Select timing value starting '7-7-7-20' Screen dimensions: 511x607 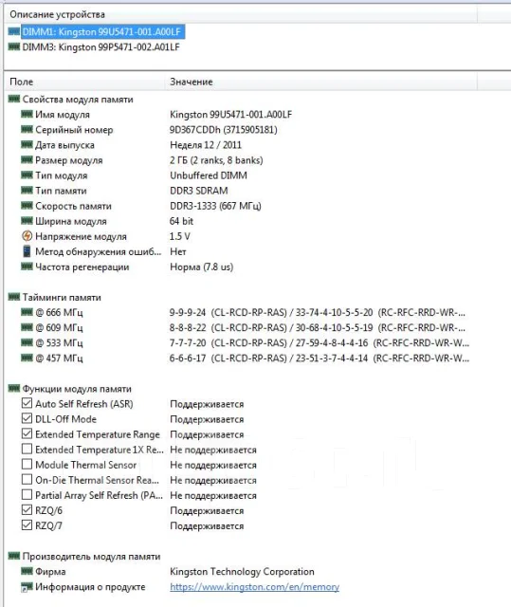click(x=319, y=343)
